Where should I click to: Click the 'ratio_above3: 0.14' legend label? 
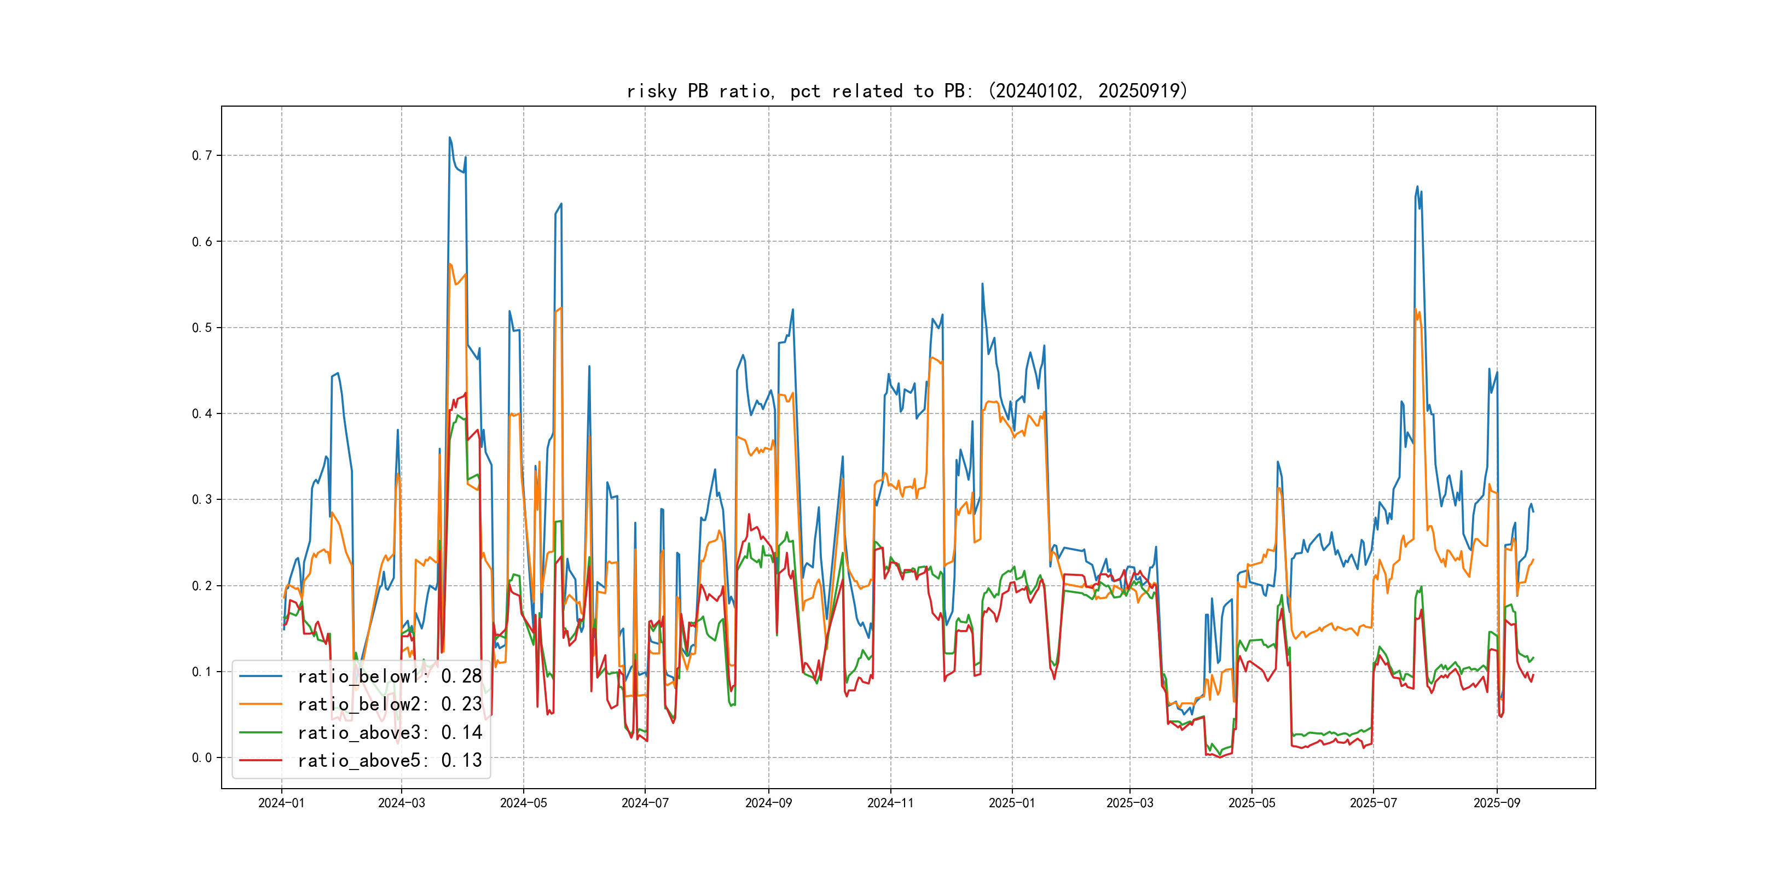390,733
